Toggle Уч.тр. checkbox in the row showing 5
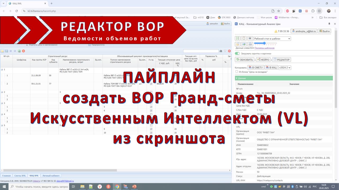Viewport: 339px width, 190px height. (x=151, y=107)
